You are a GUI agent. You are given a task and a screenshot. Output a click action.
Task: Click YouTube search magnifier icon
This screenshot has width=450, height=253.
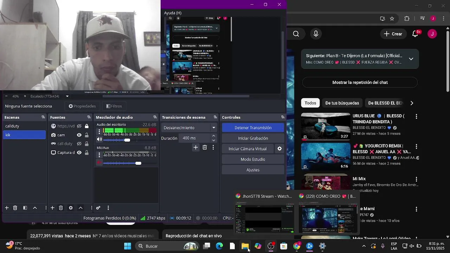296,34
